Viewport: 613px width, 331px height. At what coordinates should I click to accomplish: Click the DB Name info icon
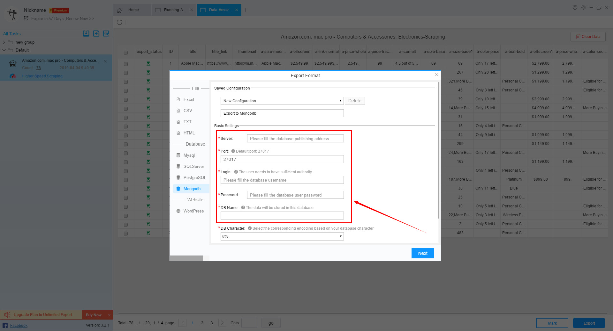point(243,208)
